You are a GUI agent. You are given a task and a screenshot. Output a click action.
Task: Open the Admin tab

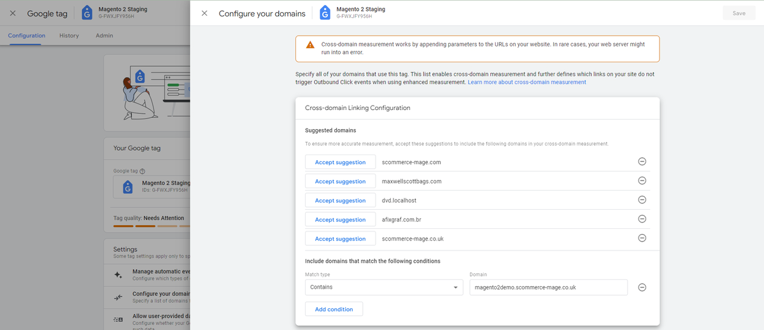point(104,36)
